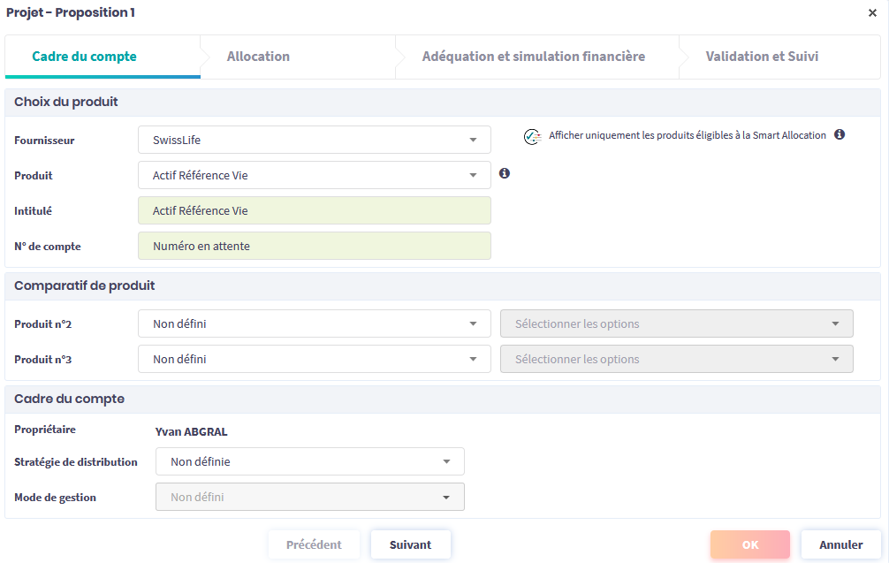The image size is (889, 563).
Task: Expand the options selector beside Produit n°2
Action: pyautogui.click(x=676, y=323)
